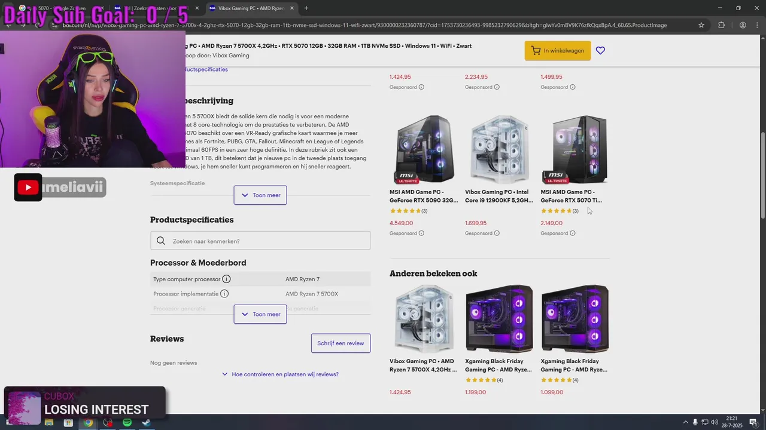Click the 'Vibox Gaming' seller link
This screenshot has height=430, width=766.
coord(231,56)
